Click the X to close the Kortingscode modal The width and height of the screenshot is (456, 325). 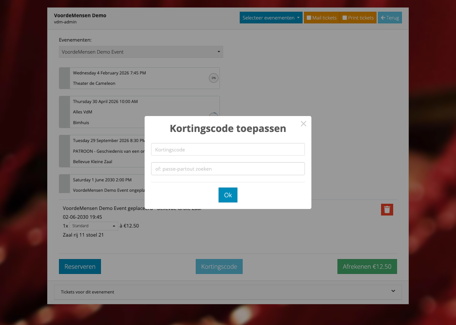coord(303,124)
